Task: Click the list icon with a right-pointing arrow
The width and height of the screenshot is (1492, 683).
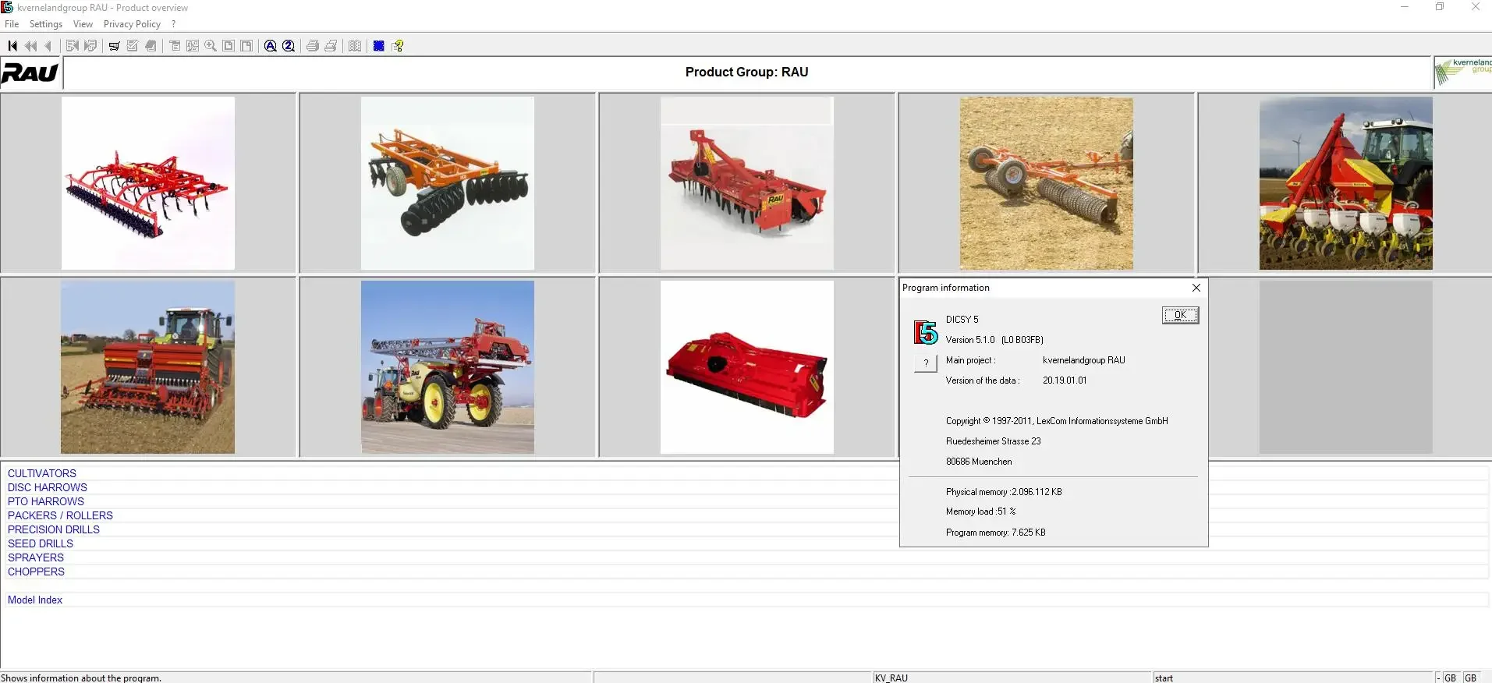Action: click(90, 46)
